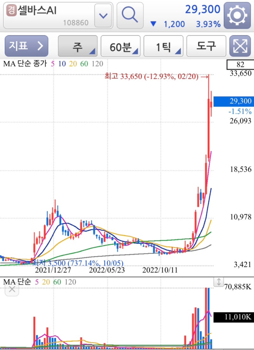Tap the blue 29,300 price axis marker
The image size is (254, 350).
click(233, 101)
